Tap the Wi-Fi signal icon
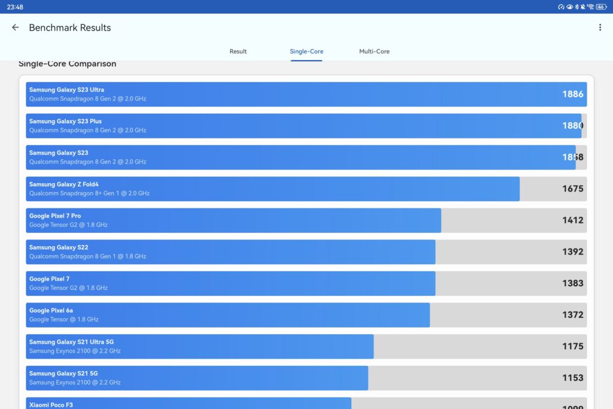 590,7
